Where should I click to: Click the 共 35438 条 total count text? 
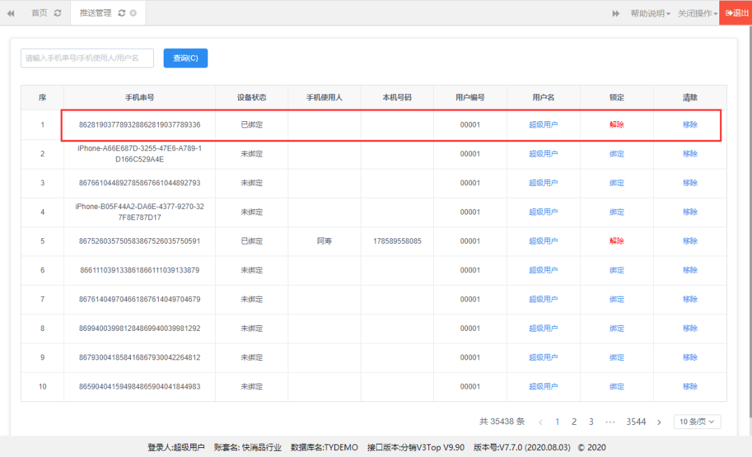(x=502, y=421)
